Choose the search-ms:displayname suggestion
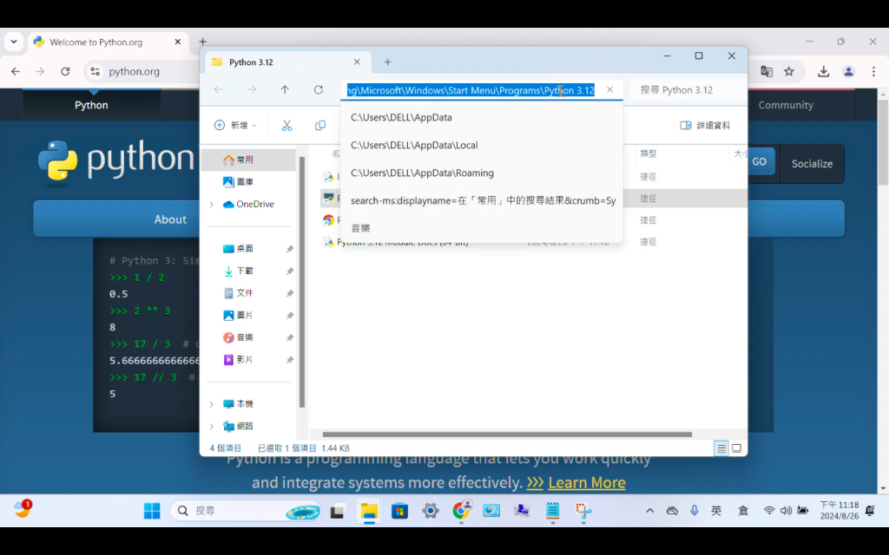Viewport: 889px width, 555px height. (481, 200)
